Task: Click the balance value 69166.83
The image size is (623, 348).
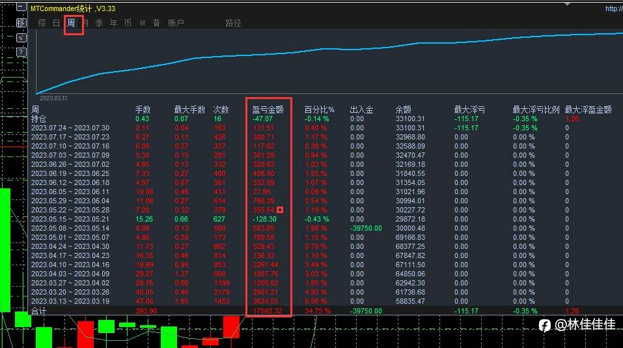Action: [x=410, y=237]
